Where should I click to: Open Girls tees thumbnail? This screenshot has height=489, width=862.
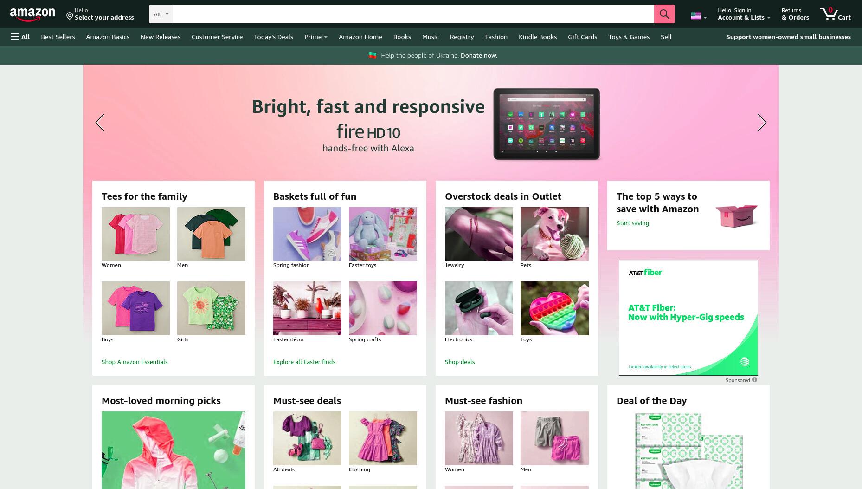(x=211, y=308)
